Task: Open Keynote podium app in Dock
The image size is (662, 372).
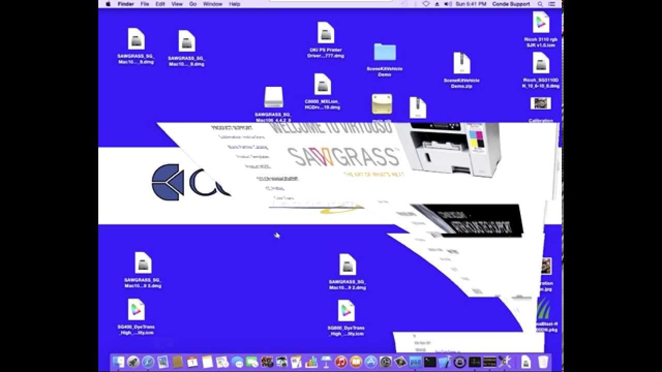Action: click(x=326, y=362)
